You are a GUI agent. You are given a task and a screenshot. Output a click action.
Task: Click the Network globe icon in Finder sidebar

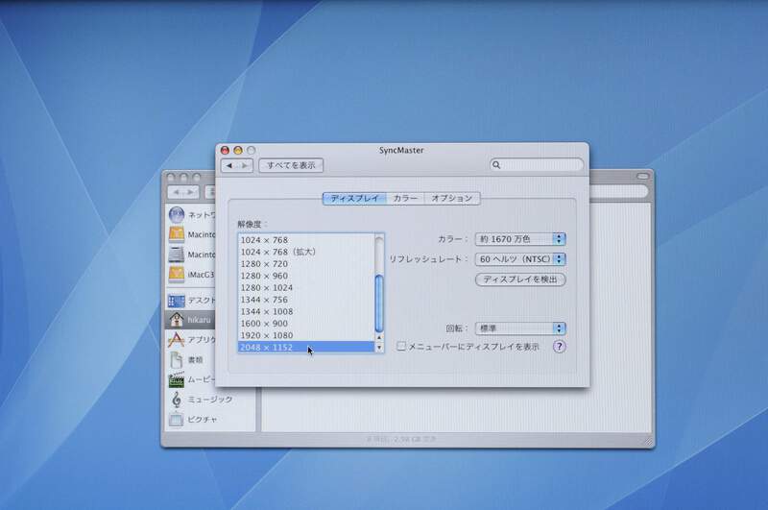(x=176, y=214)
